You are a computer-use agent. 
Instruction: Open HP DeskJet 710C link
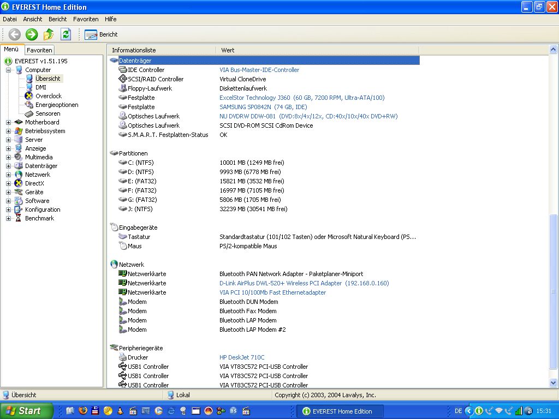242,357
